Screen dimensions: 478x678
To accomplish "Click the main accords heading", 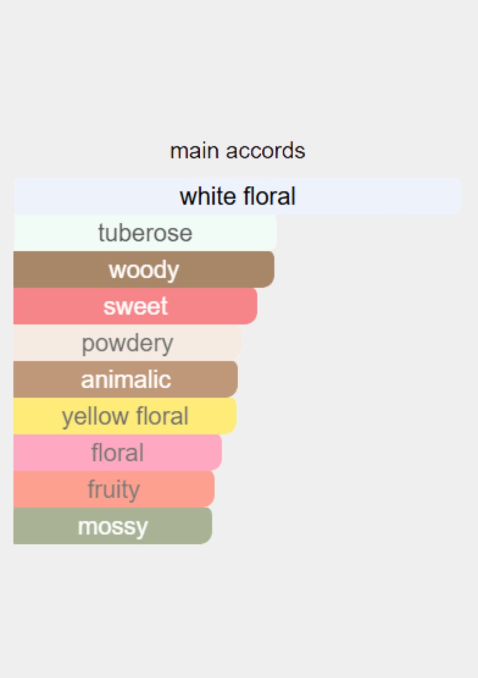I will point(237,151).
